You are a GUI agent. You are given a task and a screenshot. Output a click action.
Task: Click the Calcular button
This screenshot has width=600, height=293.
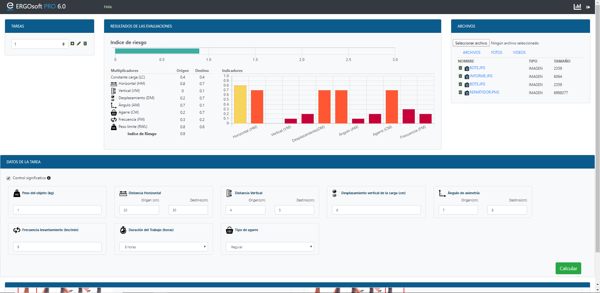568,268
